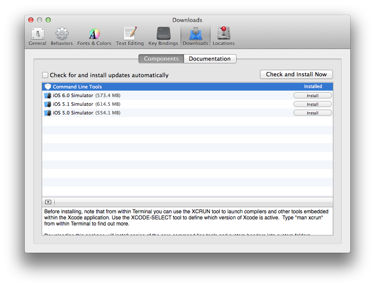Open Key Bindings preferences
The height and width of the screenshot is (287, 375).
(163, 36)
